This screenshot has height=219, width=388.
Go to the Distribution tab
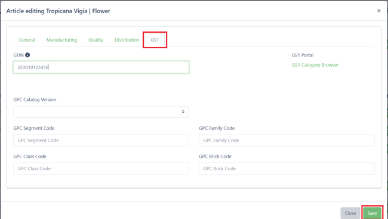click(x=127, y=40)
